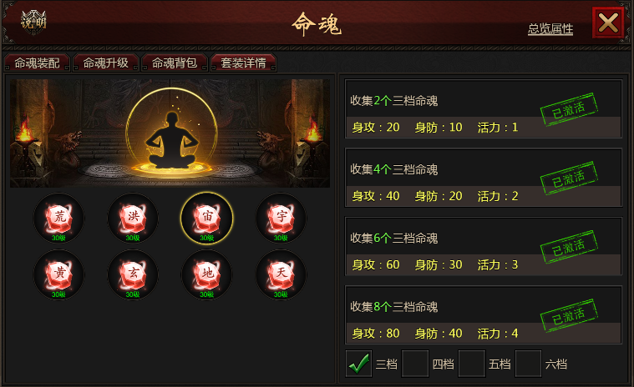Select the 地 soul stone icon

(206, 274)
